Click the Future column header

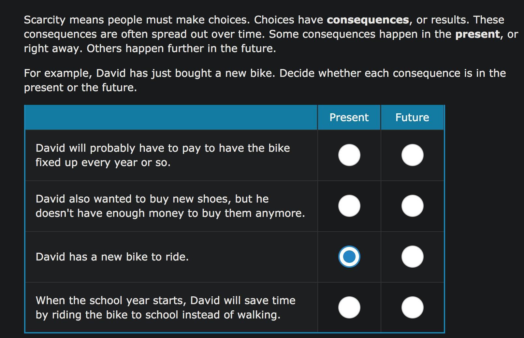(x=412, y=118)
